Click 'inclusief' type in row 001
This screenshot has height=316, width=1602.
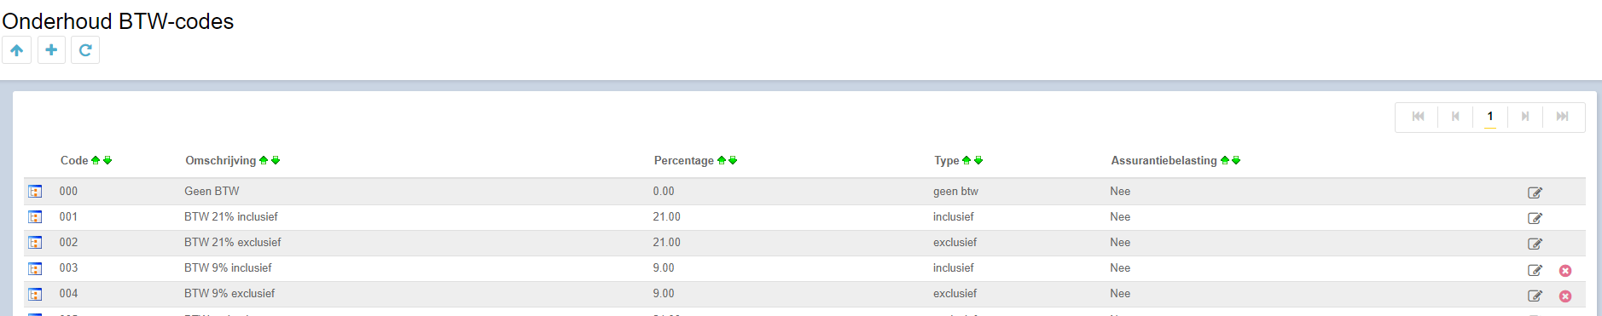953,216
